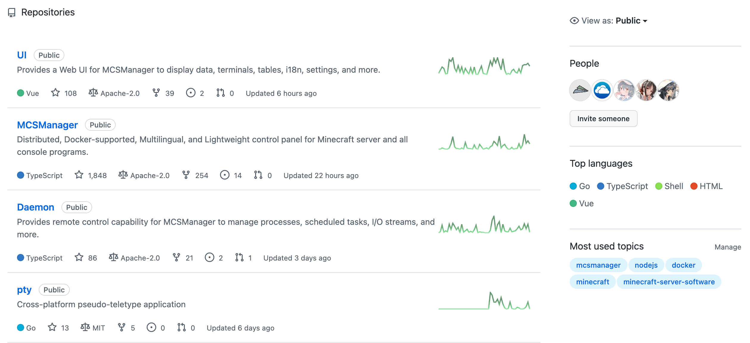Click the issues icon in pty row
Viewport: 750px width, 343px height.
coord(151,328)
